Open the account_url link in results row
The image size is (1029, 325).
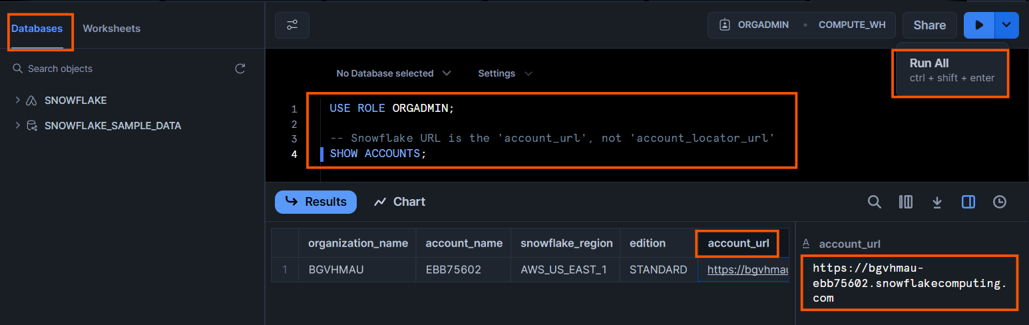747,270
